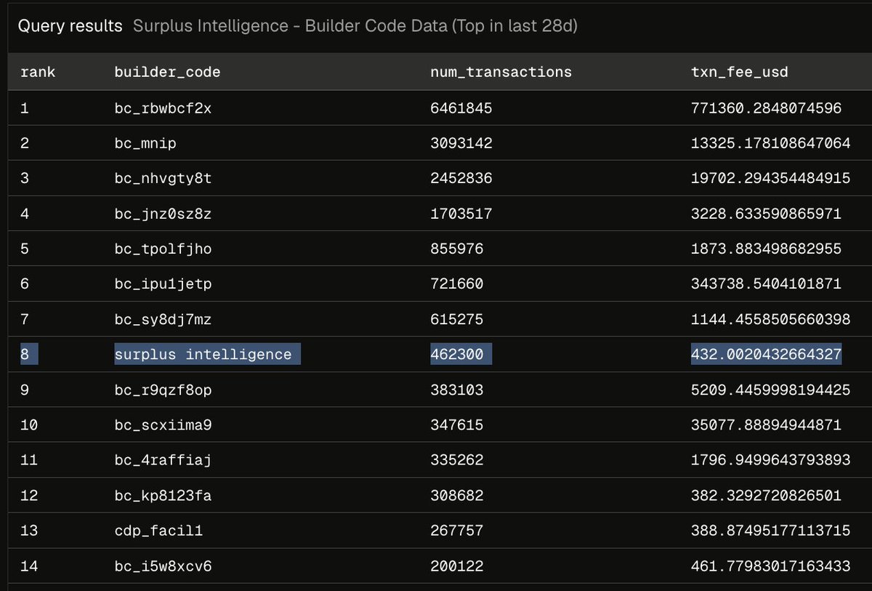Sort by the rank column header
The width and height of the screenshot is (872, 591).
38,71
